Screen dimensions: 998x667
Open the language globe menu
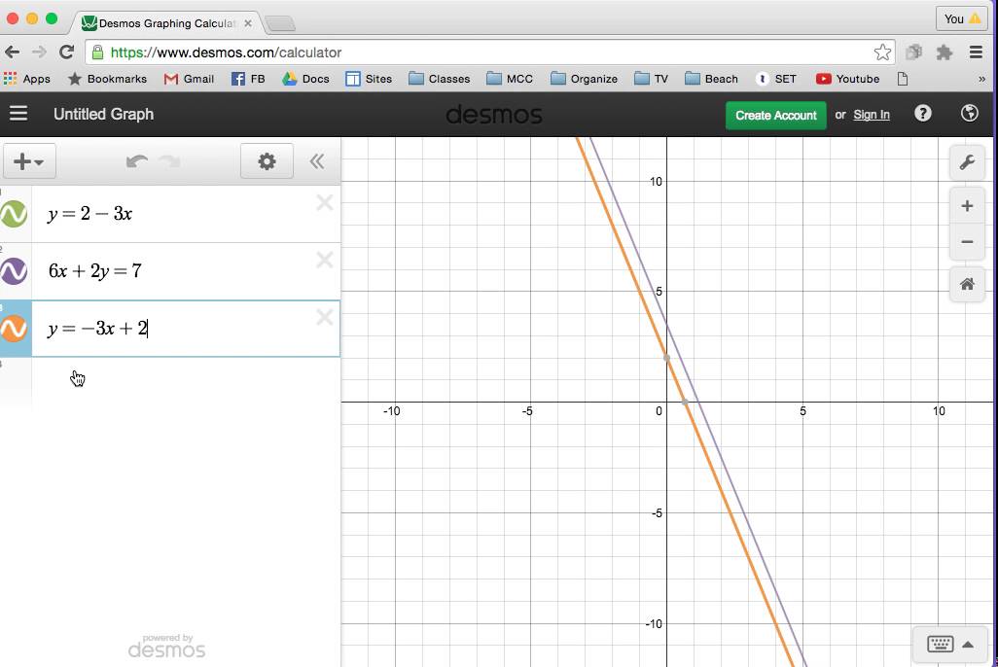pos(970,114)
